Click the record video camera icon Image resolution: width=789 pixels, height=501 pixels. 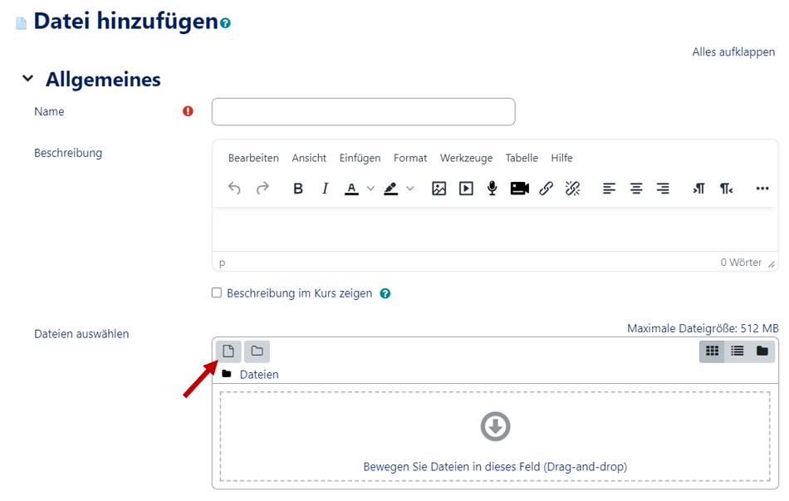(x=520, y=189)
